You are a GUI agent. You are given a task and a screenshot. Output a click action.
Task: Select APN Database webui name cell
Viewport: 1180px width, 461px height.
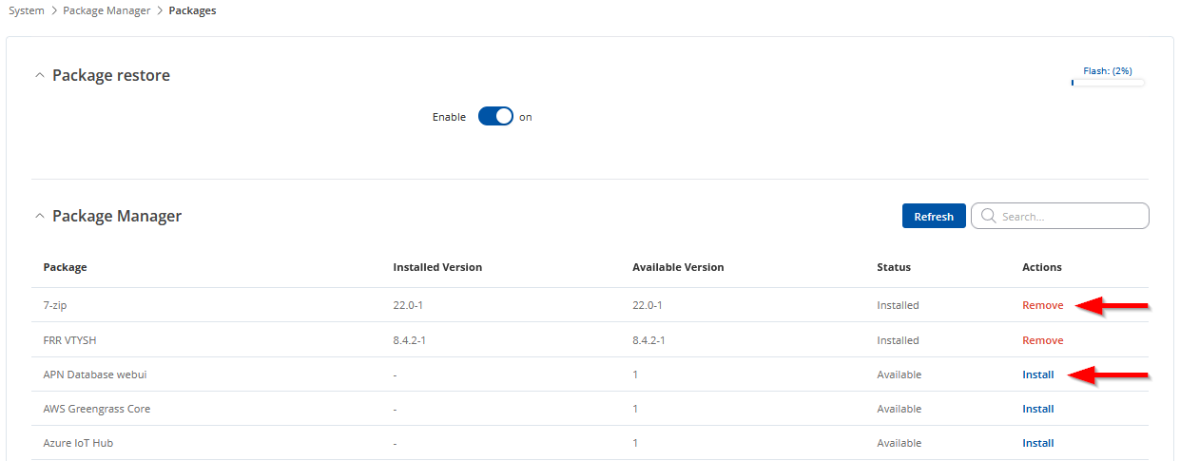95,374
